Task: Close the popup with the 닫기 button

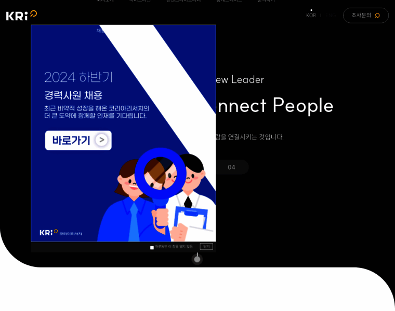Action: pyautogui.click(x=206, y=247)
